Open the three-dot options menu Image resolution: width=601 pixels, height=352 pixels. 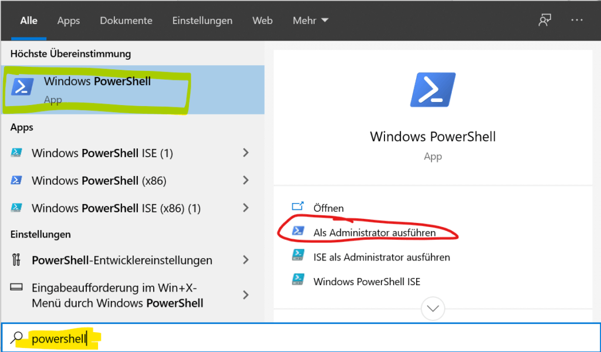(577, 20)
